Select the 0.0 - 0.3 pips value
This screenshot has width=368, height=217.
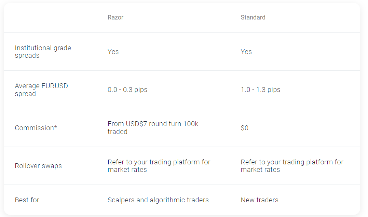127,90
